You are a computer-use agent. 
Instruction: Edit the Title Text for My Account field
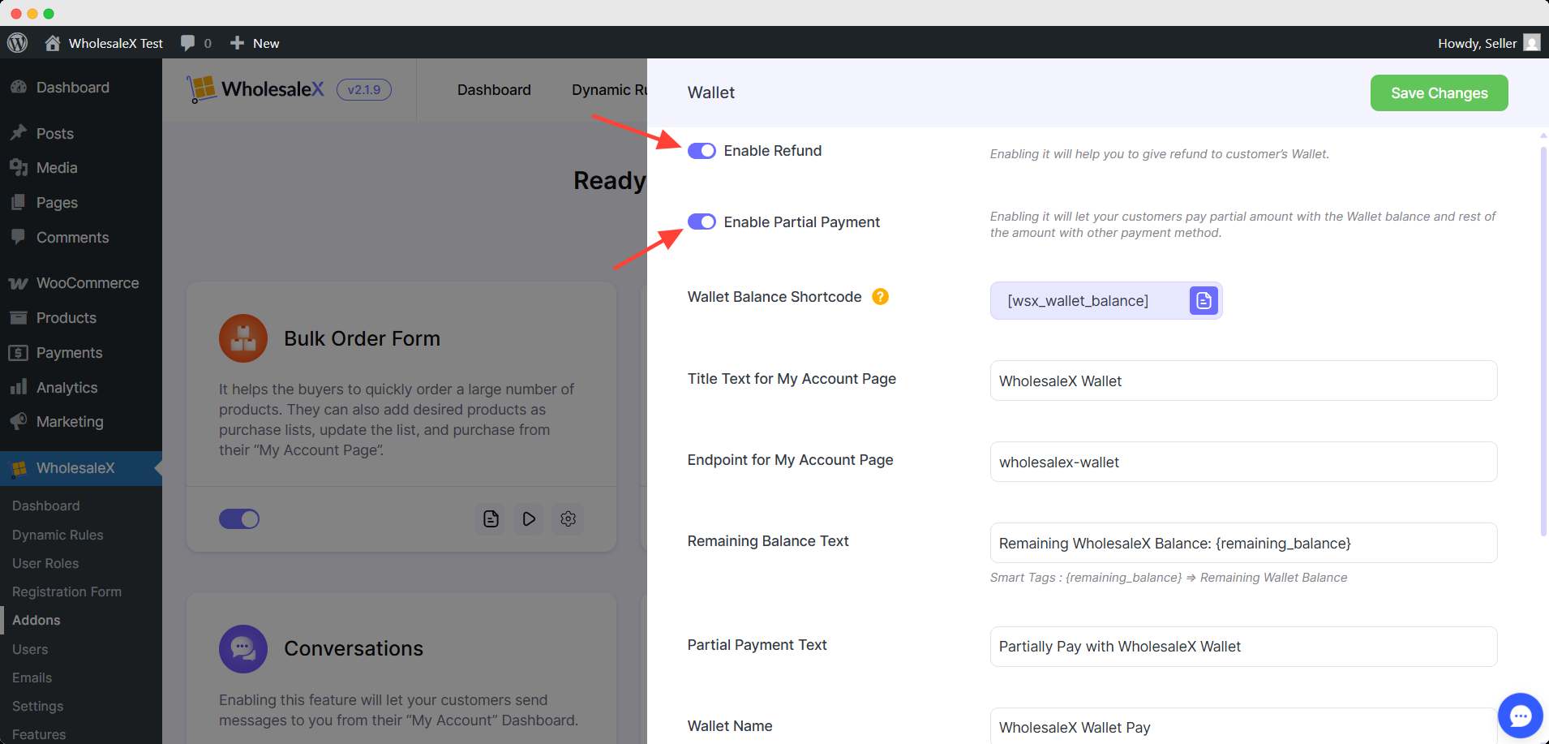[1243, 381]
